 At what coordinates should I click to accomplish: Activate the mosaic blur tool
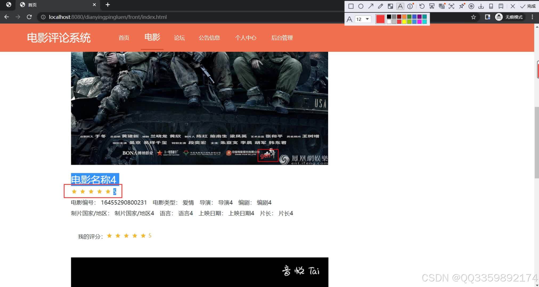tap(390, 6)
